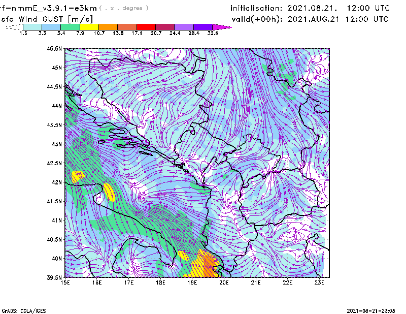Click the light blue legend swatch

(51, 27)
